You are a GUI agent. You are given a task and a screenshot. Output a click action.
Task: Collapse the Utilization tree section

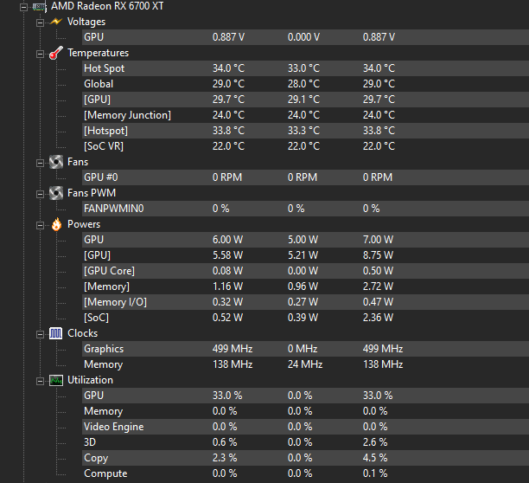point(40,380)
